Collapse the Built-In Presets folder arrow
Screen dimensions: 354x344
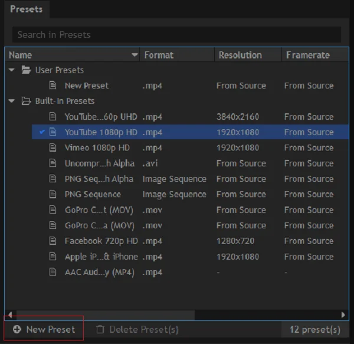pos(12,101)
